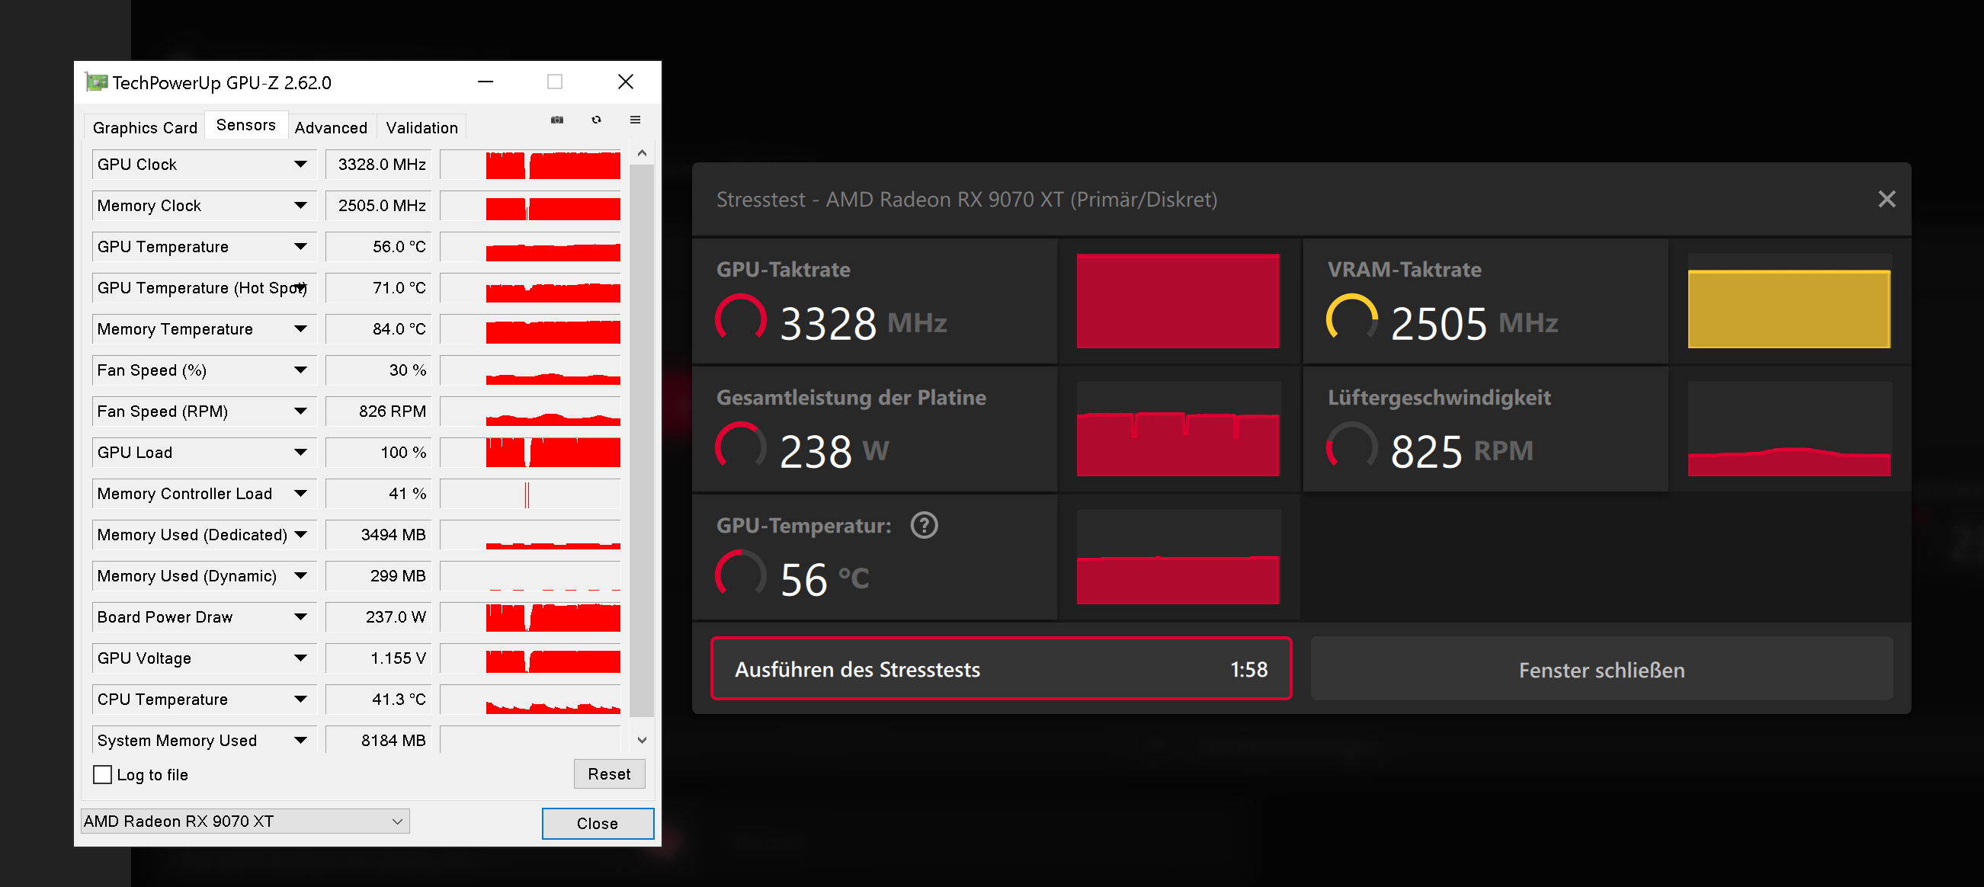The width and height of the screenshot is (1984, 887).
Task: Take a screenshot with the camera icon
Action: point(557,120)
